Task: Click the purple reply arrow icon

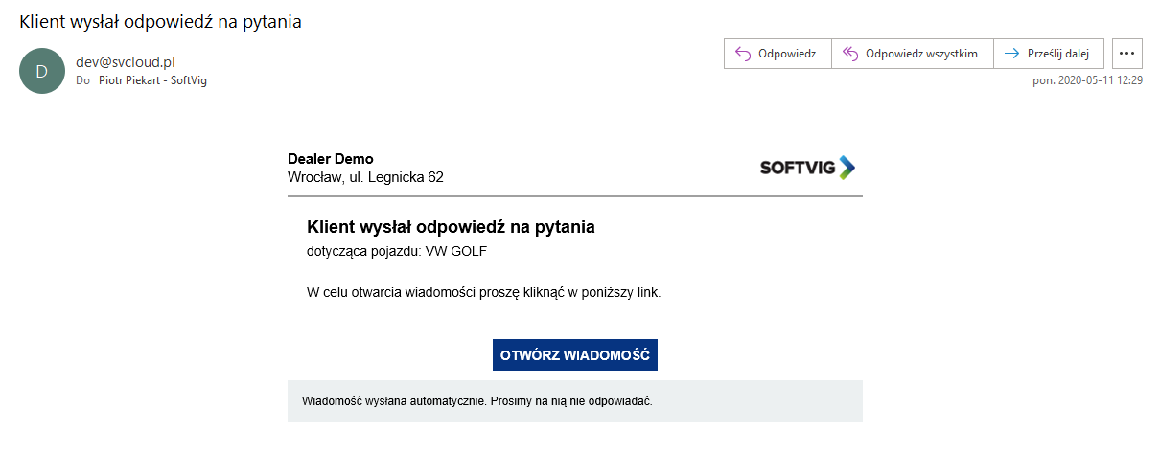Action: (x=742, y=54)
